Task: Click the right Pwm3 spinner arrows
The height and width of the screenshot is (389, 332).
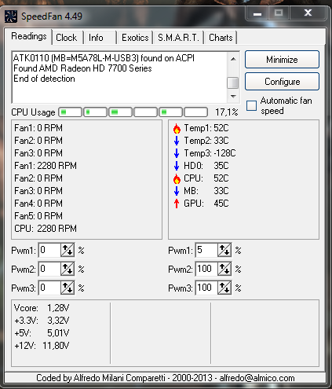Action: click(224, 288)
